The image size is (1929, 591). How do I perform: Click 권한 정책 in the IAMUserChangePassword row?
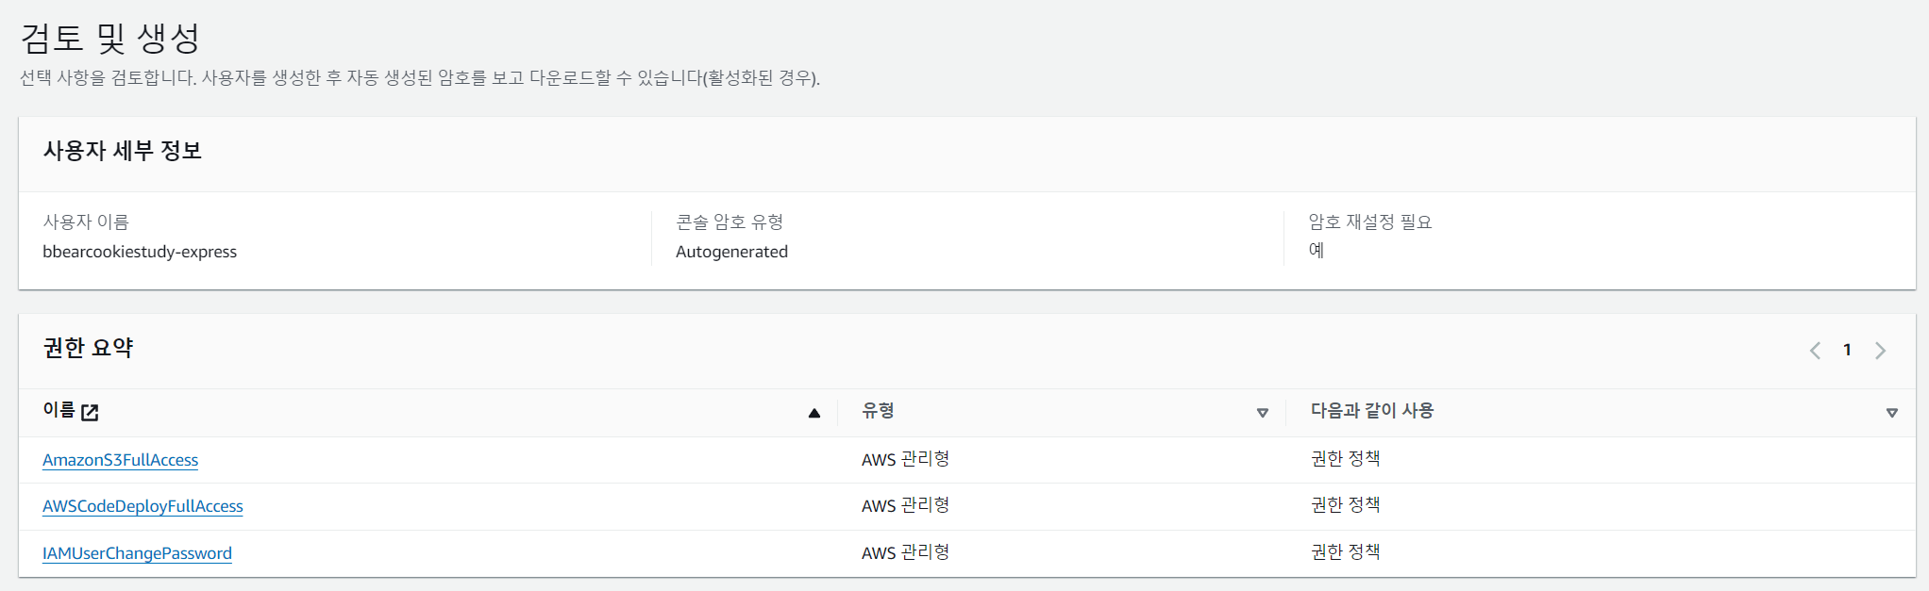(x=1345, y=552)
